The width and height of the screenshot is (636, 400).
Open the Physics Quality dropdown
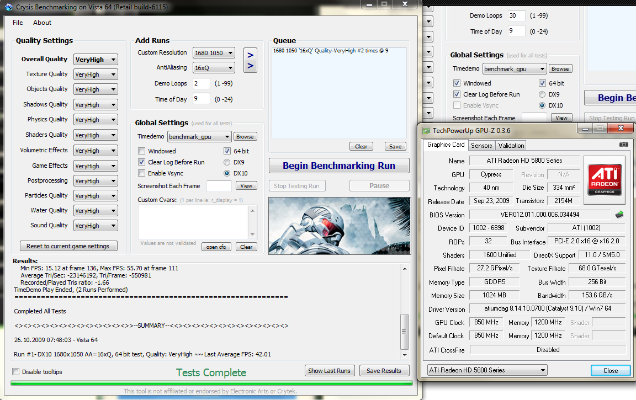coord(96,120)
